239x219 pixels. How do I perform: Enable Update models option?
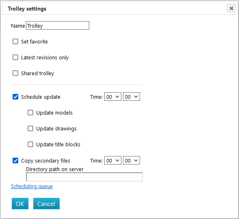click(x=30, y=113)
